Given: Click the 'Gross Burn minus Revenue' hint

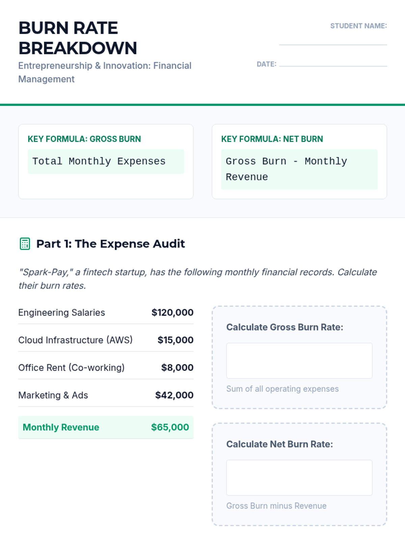Looking at the screenshot, I should (276, 506).
